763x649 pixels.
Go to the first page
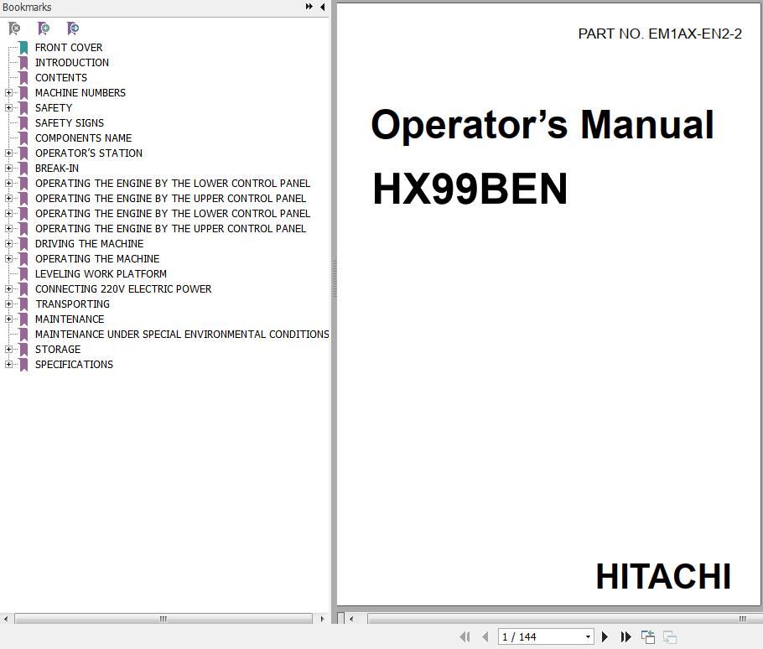(465, 636)
